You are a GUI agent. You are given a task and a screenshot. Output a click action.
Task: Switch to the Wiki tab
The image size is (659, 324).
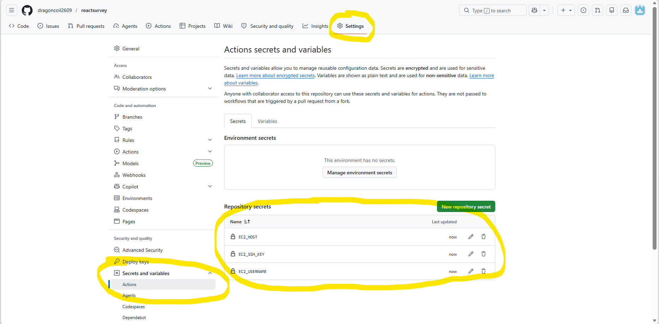click(x=223, y=26)
